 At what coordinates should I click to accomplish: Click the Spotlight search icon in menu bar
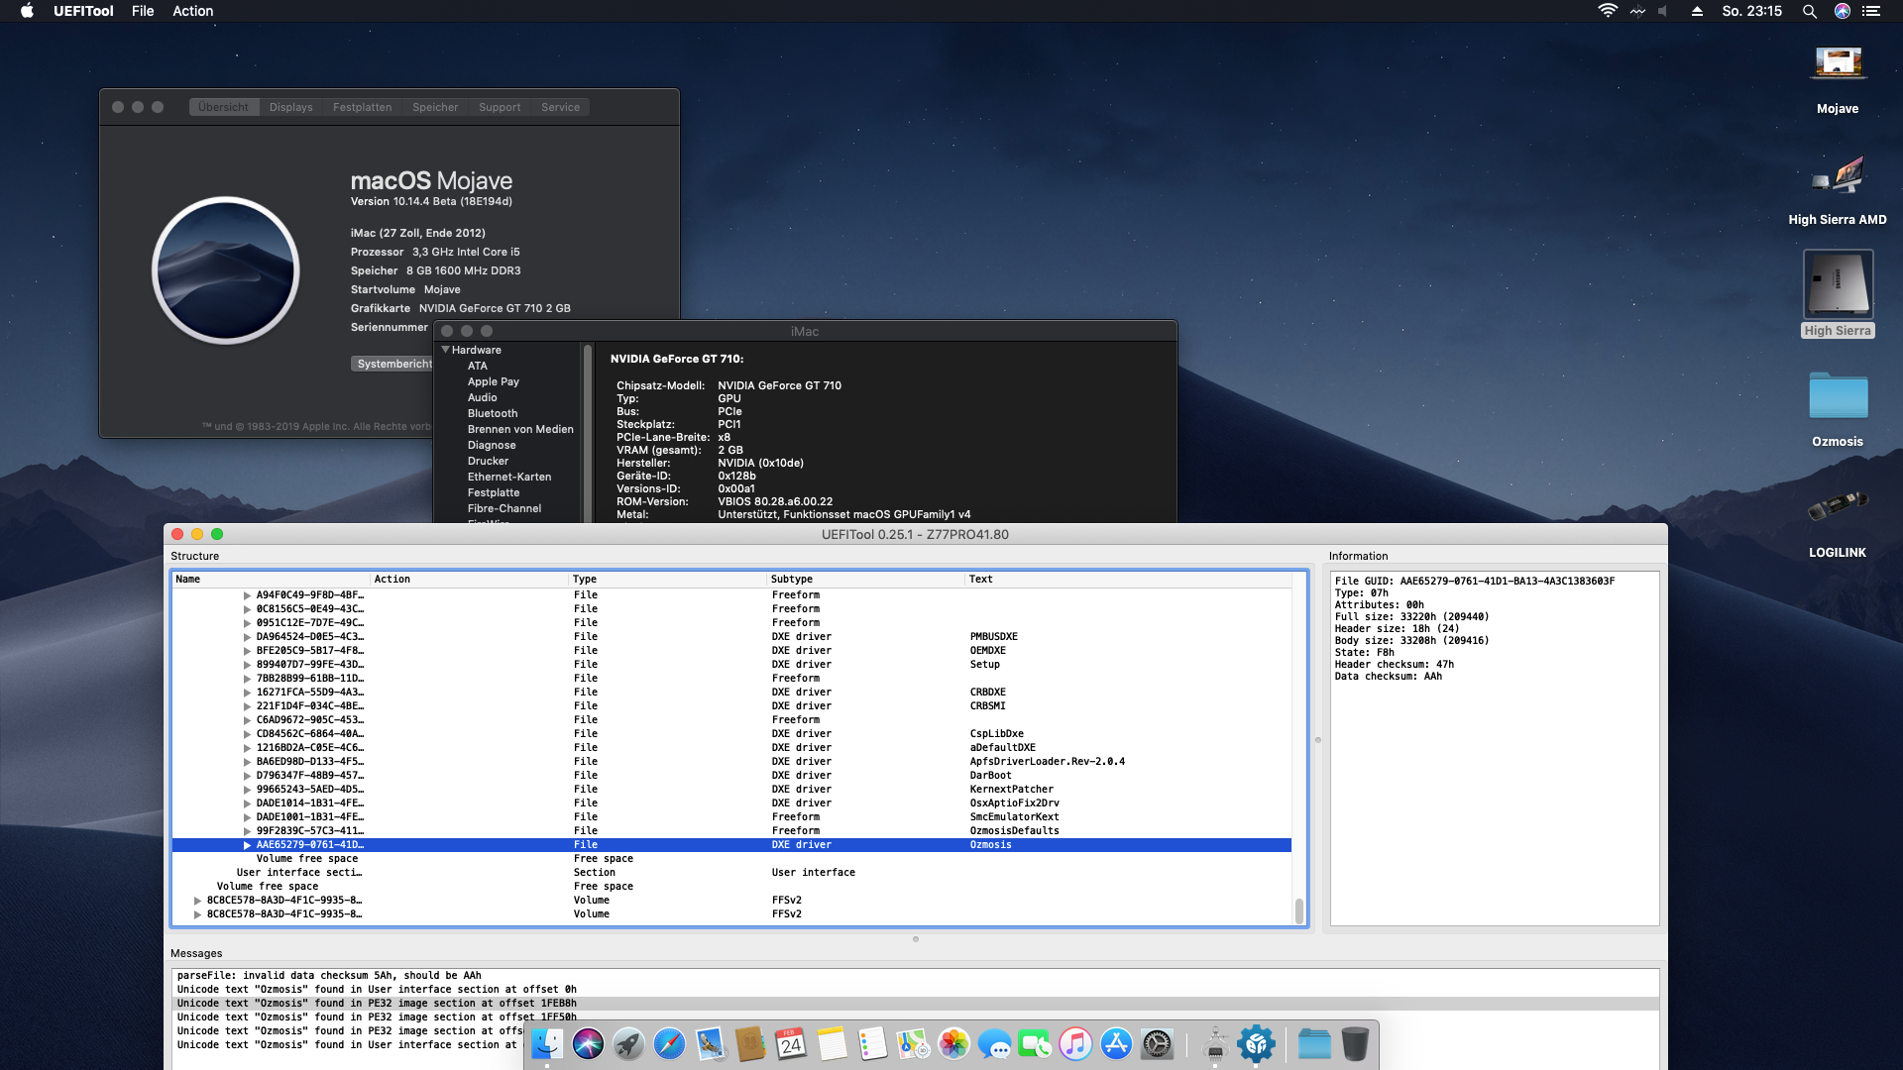tap(1809, 11)
